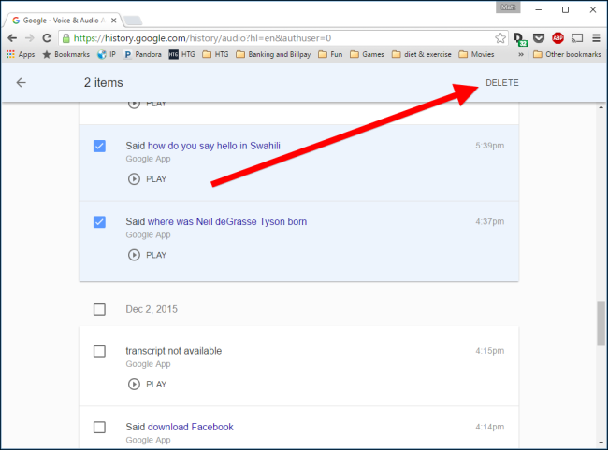Open the Chrome hamburger menu
The height and width of the screenshot is (450, 608).
[x=596, y=38]
